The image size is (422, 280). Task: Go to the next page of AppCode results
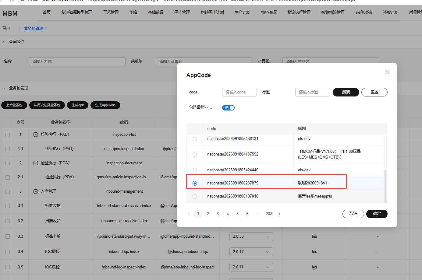pos(279,214)
